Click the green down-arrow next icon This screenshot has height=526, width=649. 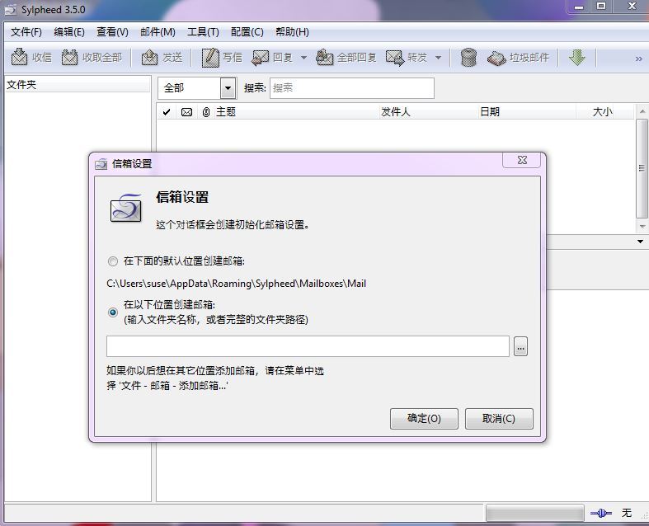tap(577, 57)
